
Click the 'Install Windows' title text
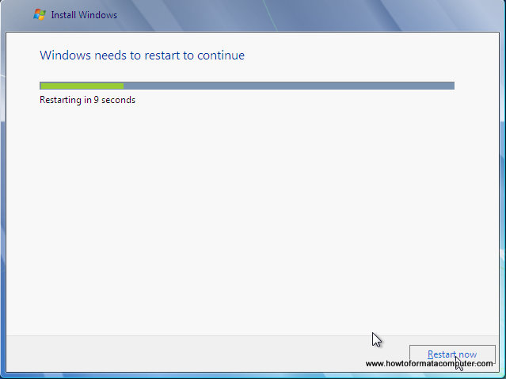pyautogui.click(x=84, y=15)
